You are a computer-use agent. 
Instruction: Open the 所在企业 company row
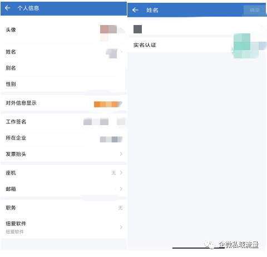point(63,138)
